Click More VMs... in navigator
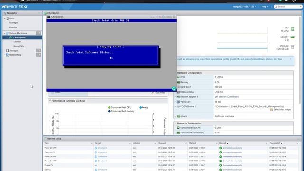This screenshot has width=304, height=171. tap(19, 46)
